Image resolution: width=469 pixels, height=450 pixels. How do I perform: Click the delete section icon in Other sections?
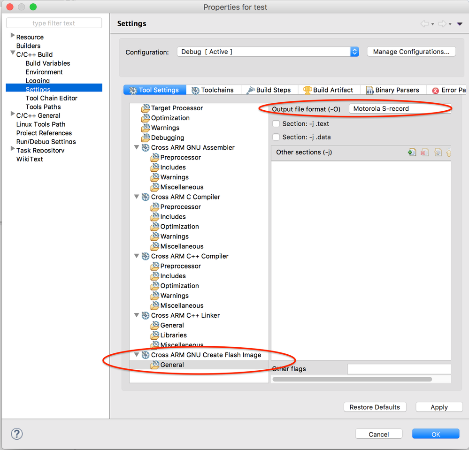coord(425,152)
